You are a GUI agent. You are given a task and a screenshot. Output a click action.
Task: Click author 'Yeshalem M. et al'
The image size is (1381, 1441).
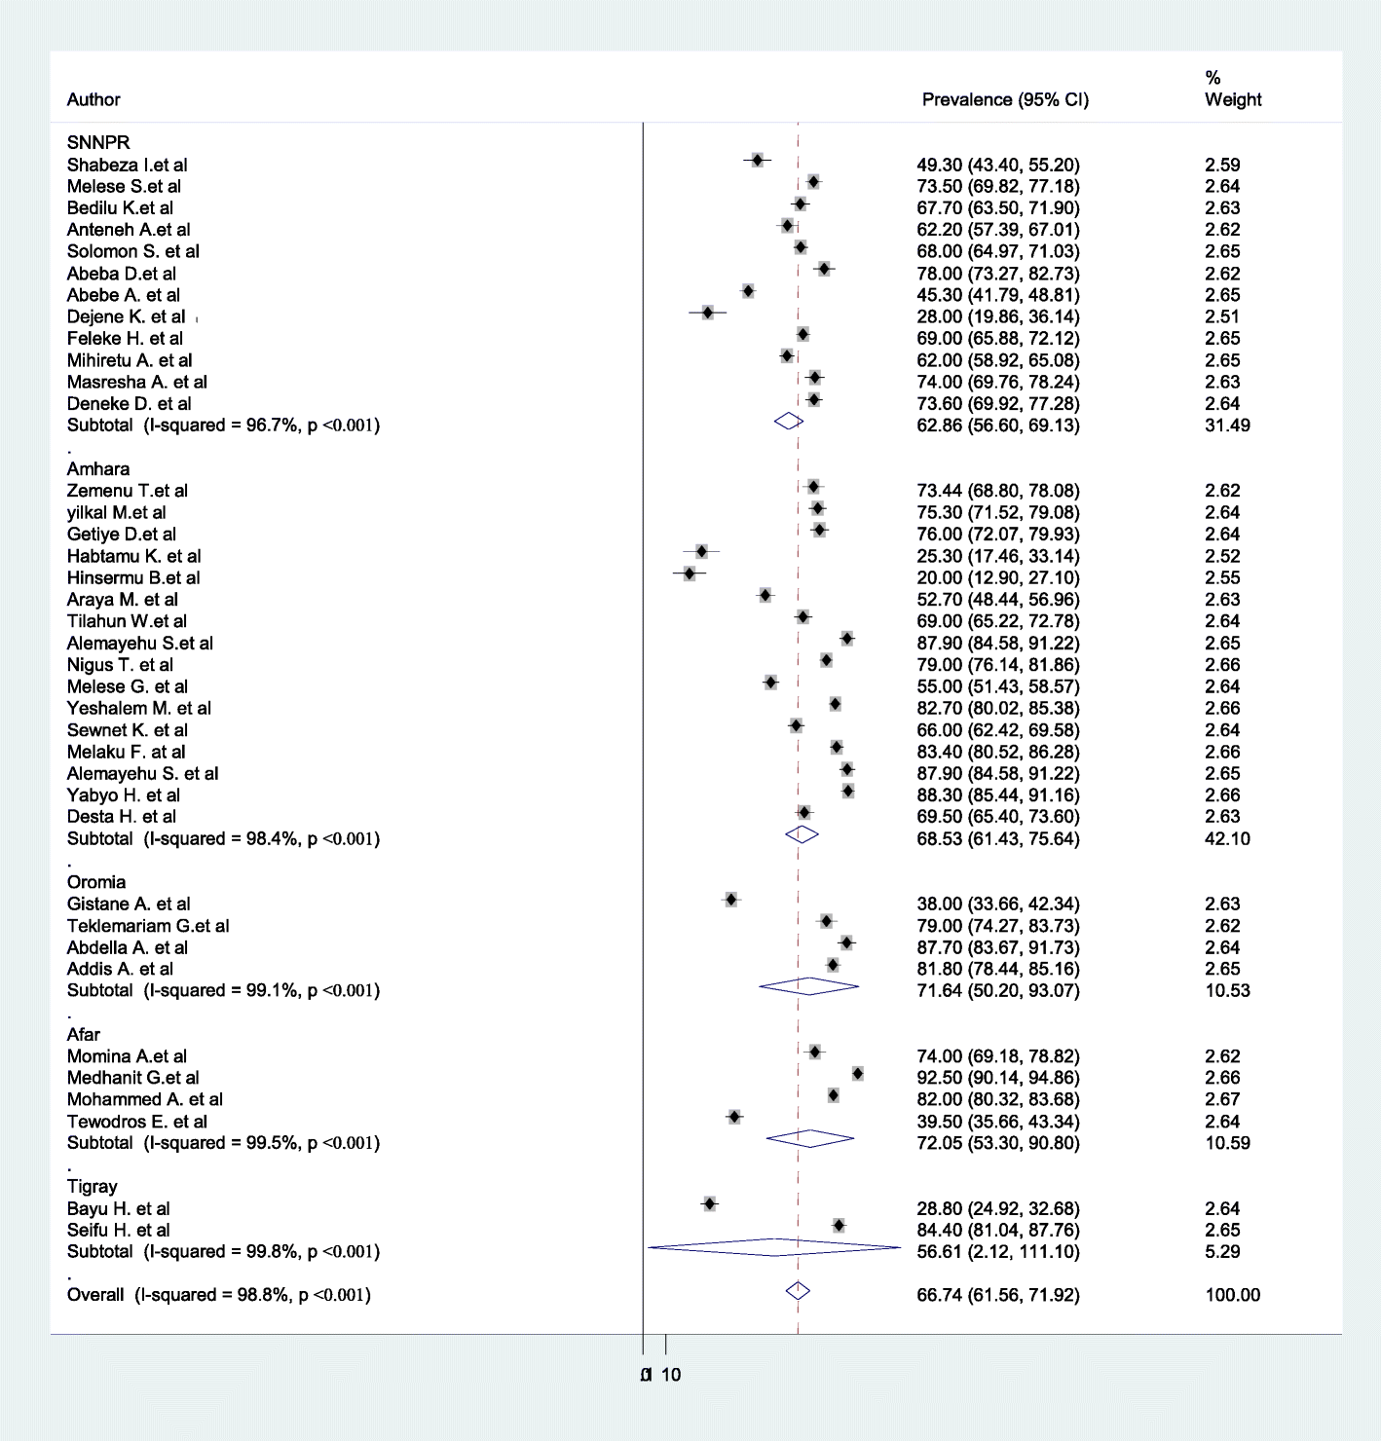point(139,708)
